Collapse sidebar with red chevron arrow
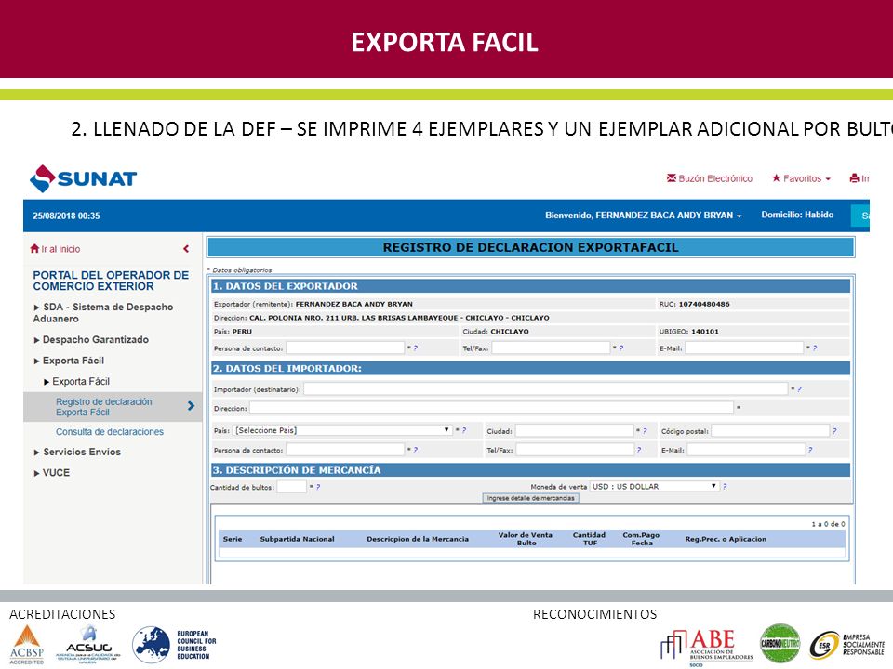Screen dimensions: 893x669 [x=186, y=249]
